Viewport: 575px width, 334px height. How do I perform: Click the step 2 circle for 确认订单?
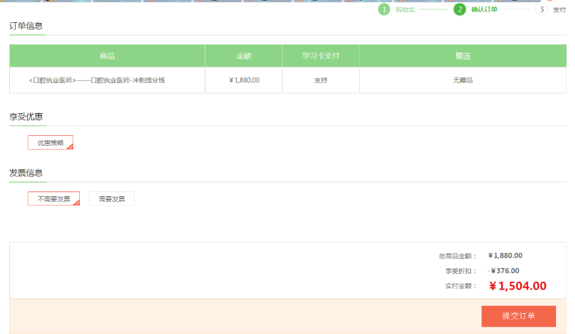pos(460,9)
